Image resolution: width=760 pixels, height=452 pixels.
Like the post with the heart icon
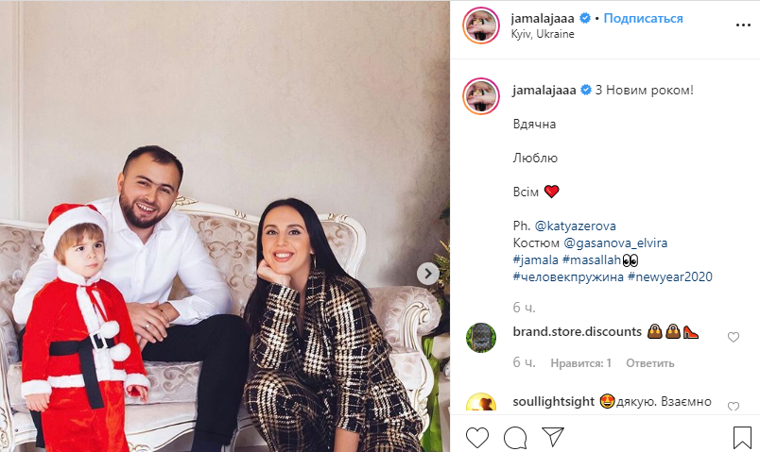pyautogui.click(x=477, y=438)
